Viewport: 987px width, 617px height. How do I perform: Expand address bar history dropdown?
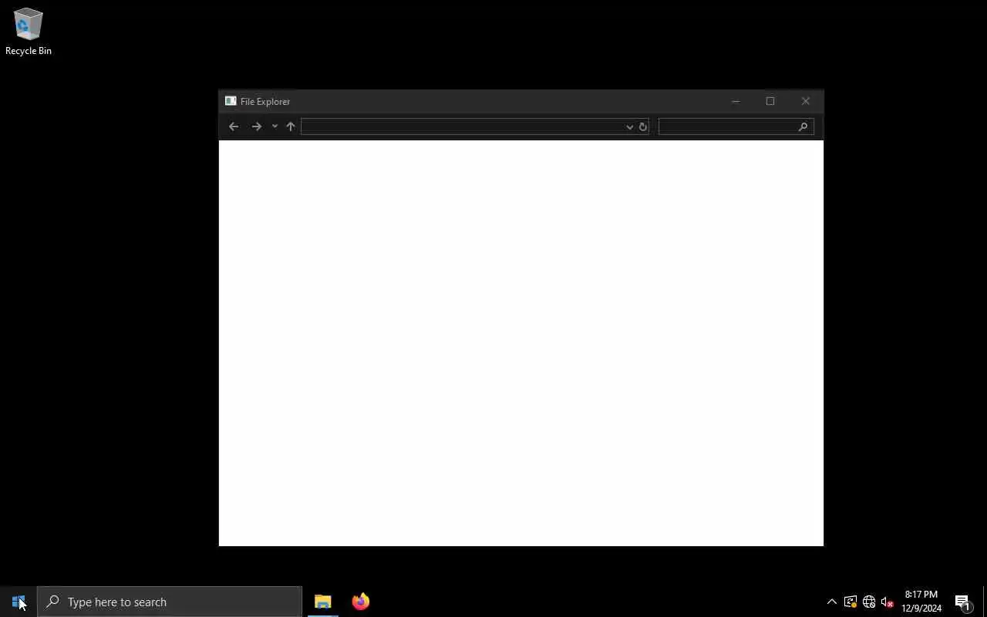[x=629, y=126]
